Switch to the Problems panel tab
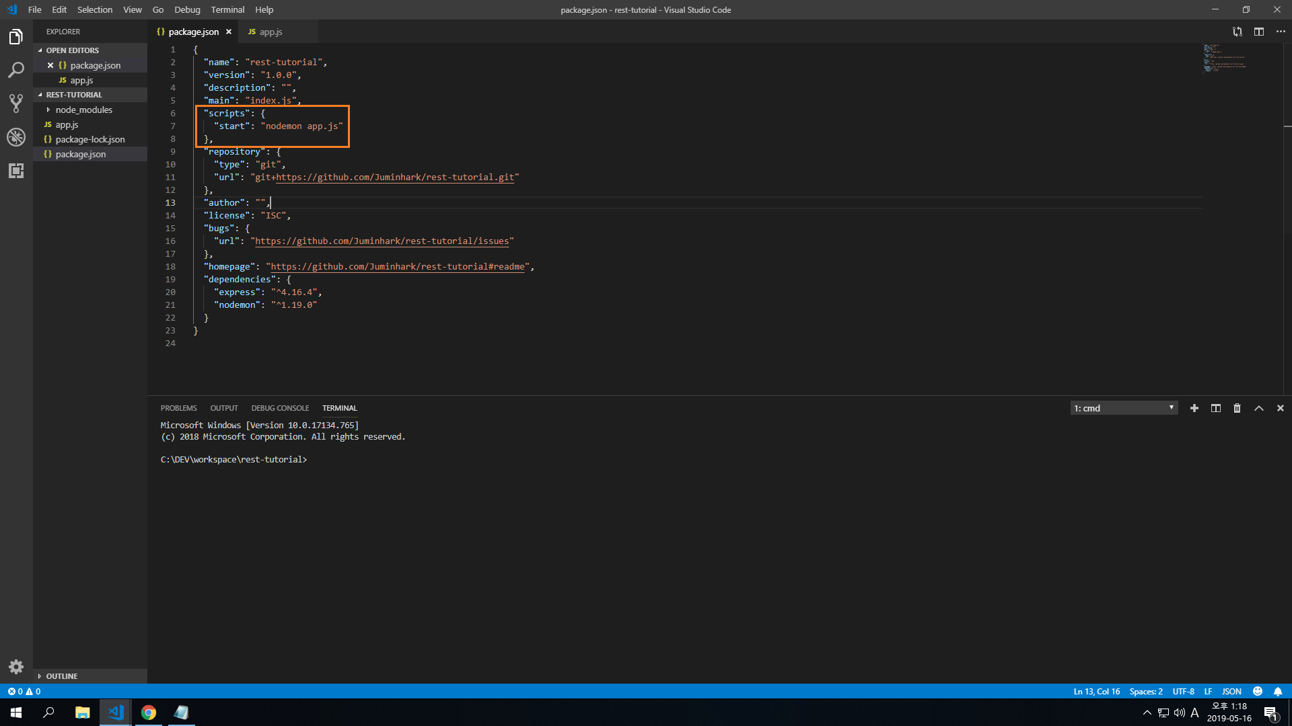This screenshot has height=726, width=1292. coord(178,408)
